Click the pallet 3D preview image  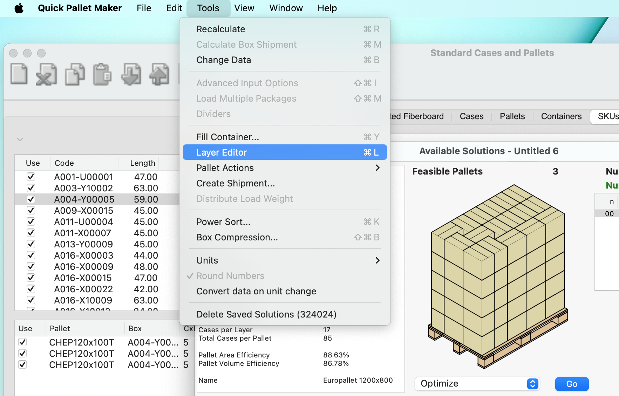(498, 277)
